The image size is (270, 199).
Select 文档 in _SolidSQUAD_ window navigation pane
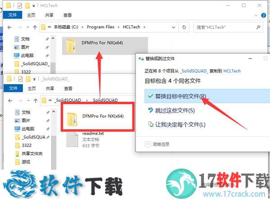click(x=26, y=113)
